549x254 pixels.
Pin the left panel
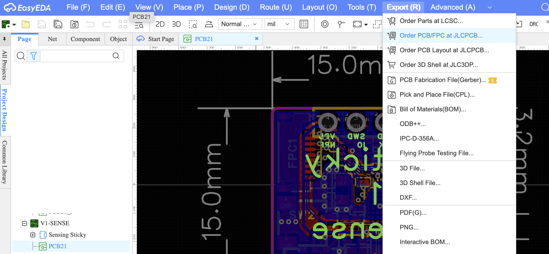pyautogui.click(x=4, y=39)
